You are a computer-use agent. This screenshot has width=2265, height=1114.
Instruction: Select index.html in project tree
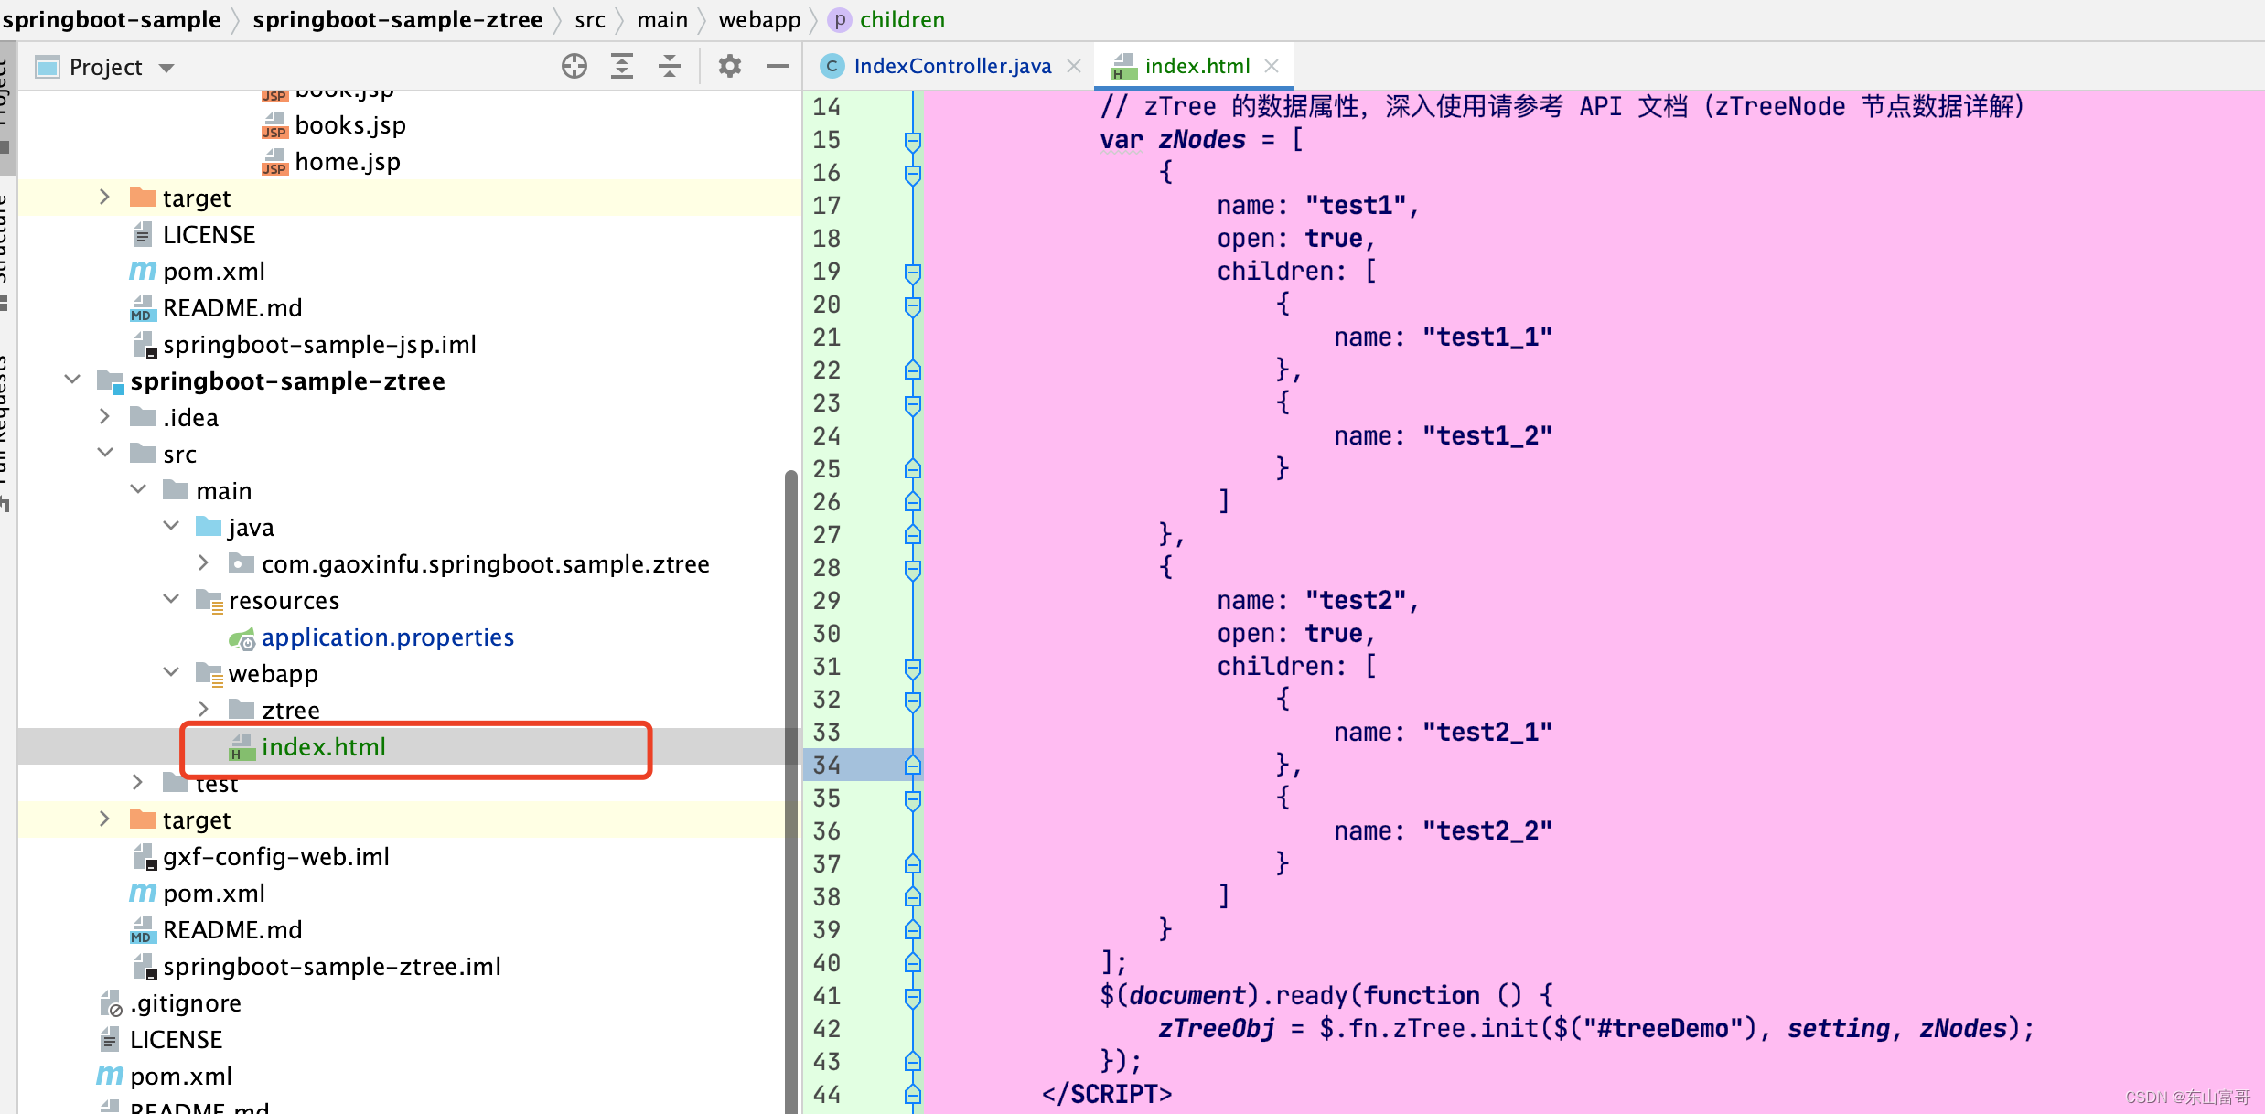[x=324, y=747]
